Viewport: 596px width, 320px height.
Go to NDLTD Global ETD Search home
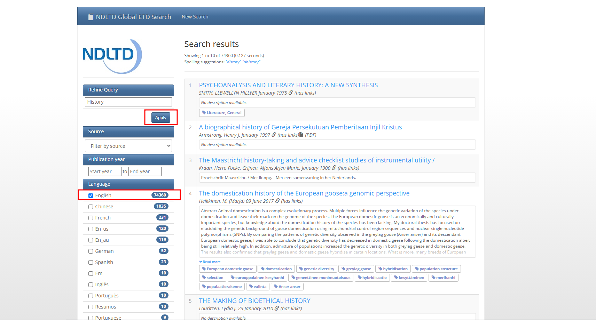133,17
